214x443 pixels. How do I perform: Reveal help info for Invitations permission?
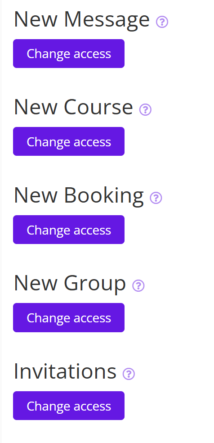point(129,374)
